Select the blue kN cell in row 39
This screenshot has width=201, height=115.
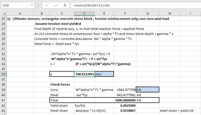point(147,90)
